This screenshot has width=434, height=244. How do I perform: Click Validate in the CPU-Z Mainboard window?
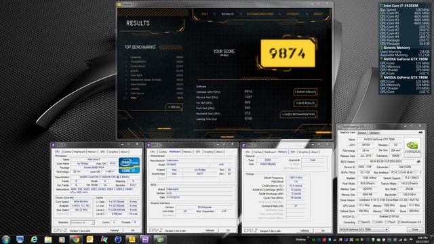[210, 230]
